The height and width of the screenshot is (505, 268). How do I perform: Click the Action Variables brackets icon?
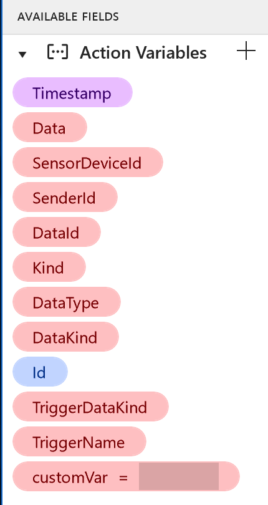click(x=58, y=52)
